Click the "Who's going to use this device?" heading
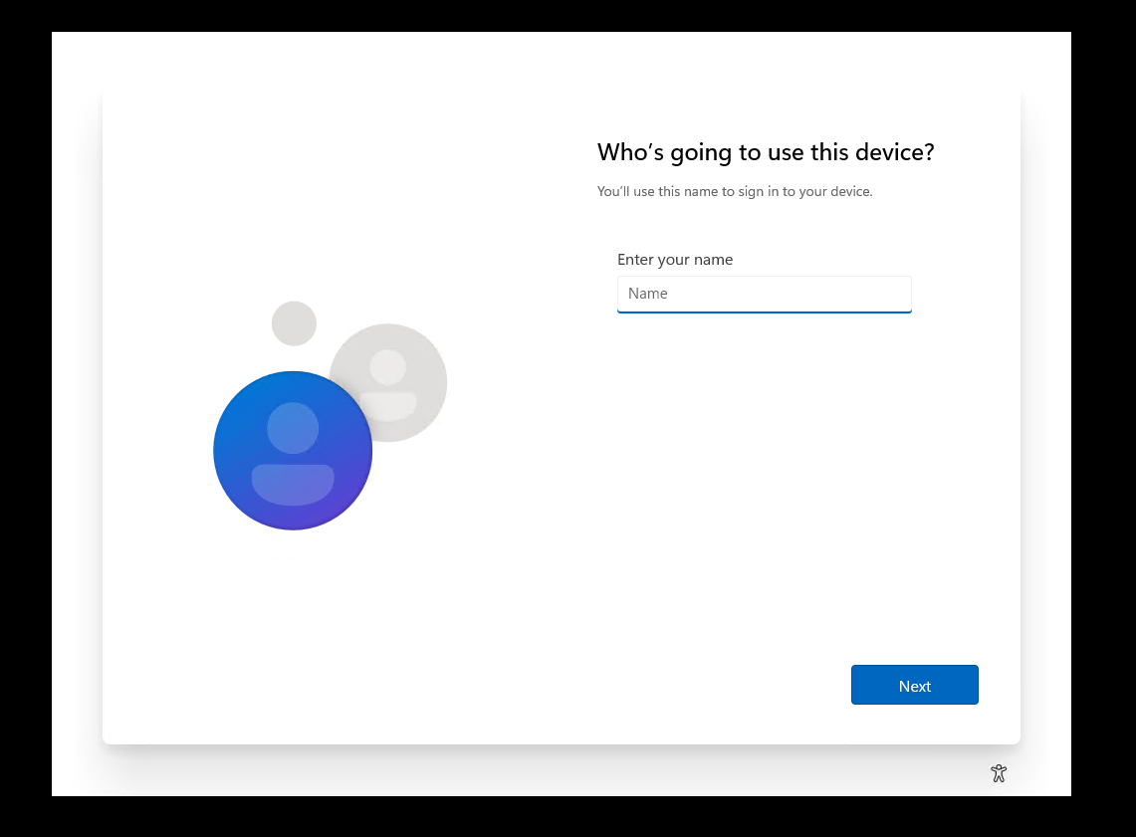The width and height of the screenshot is (1136, 837). pyautogui.click(x=766, y=153)
